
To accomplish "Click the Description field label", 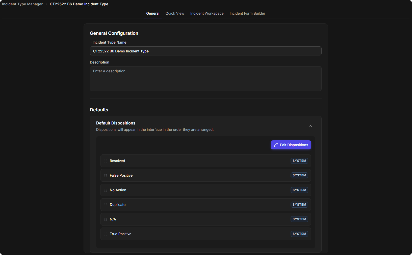I will [x=99, y=62].
